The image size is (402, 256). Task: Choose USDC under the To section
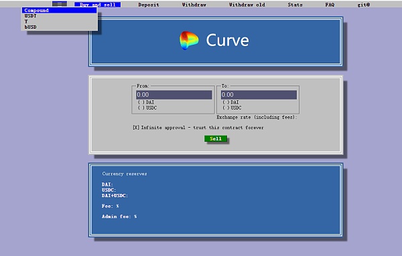(x=232, y=108)
